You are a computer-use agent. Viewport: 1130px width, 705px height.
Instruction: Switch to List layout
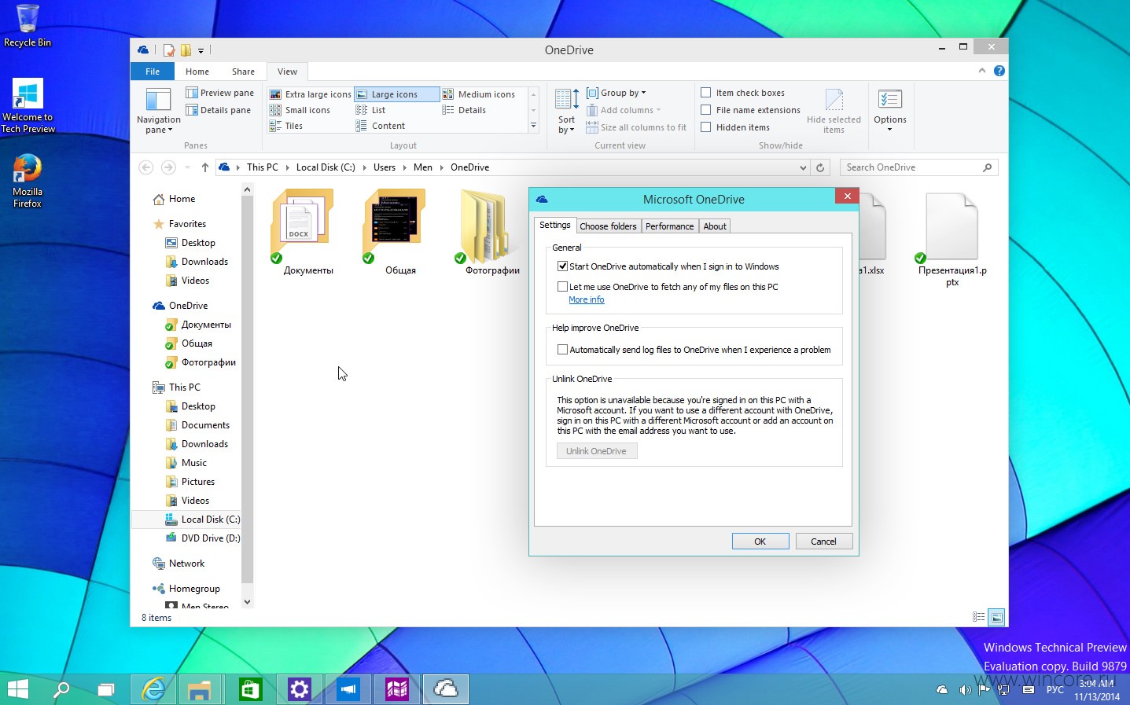370,110
